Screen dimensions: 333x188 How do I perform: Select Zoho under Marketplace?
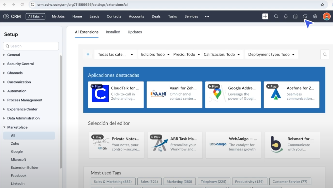15,144
